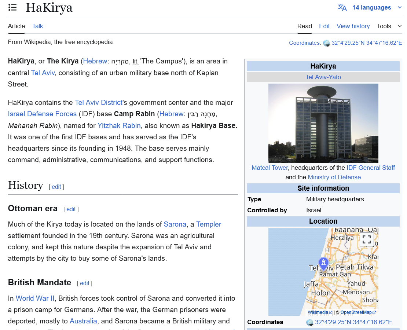Image resolution: width=407 pixels, height=330 pixels.
Task: Click the globe icon in infobox Coordinates row
Action: coord(310,322)
